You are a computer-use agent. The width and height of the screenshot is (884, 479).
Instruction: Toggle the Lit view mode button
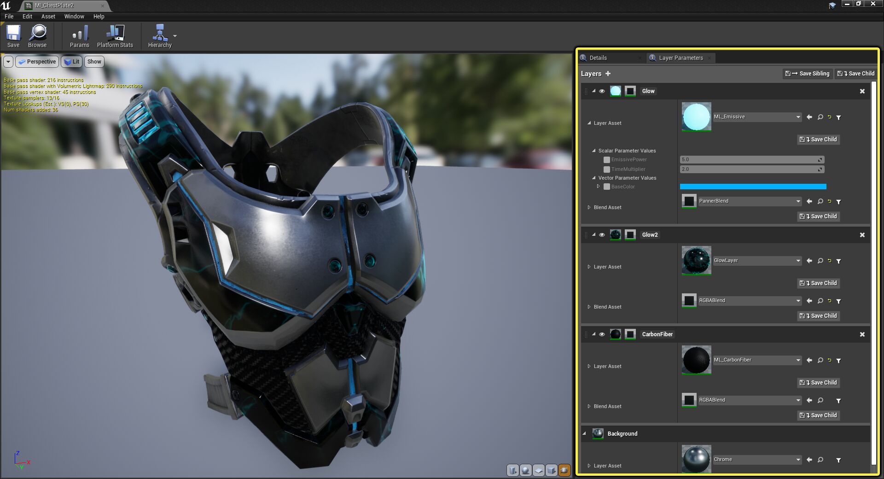(72, 62)
